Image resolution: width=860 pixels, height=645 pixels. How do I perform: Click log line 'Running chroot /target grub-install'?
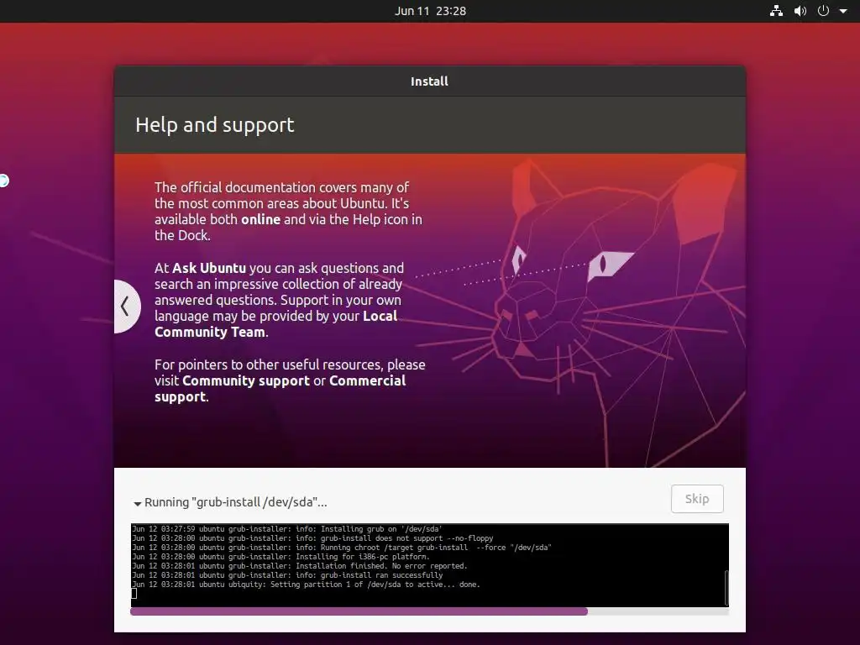[342, 548]
